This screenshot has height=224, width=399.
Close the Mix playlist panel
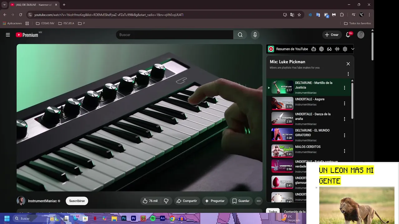click(348, 64)
